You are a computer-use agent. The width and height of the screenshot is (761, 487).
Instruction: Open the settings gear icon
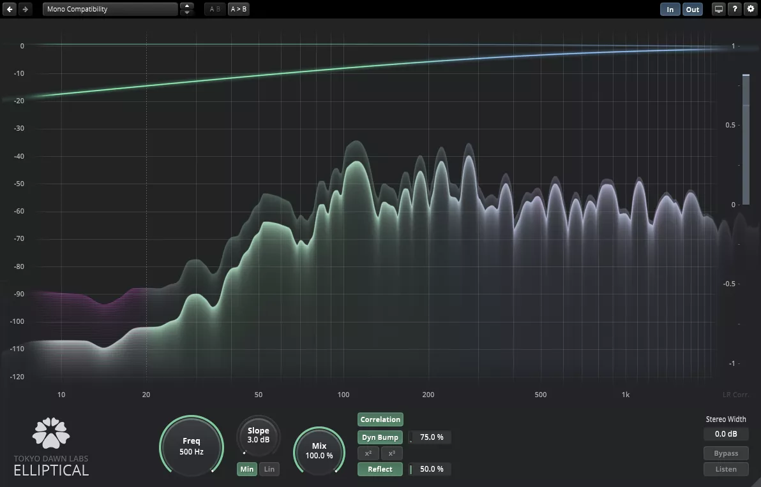point(751,10)
